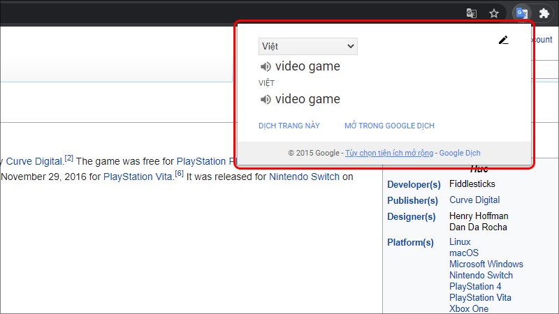Click the Chrome translate page icon
This screenshot has height=314, width=559.
click(x=471, y=13)
